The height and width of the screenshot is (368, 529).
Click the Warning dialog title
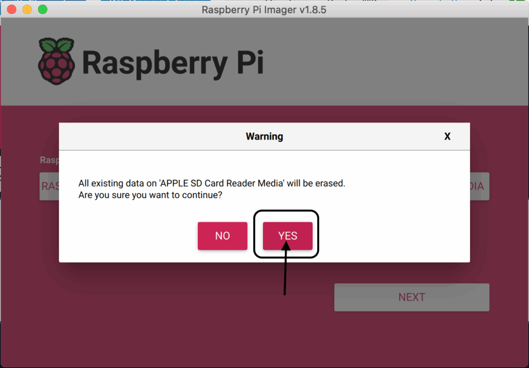pos(264,136)
